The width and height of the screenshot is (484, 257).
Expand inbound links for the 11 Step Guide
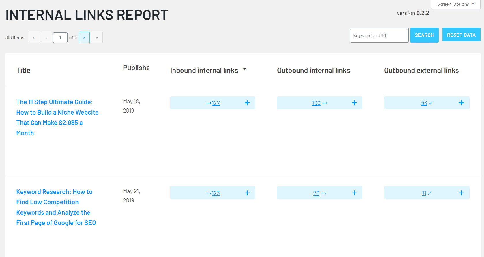pyautogui.click(x=247, y=103)
